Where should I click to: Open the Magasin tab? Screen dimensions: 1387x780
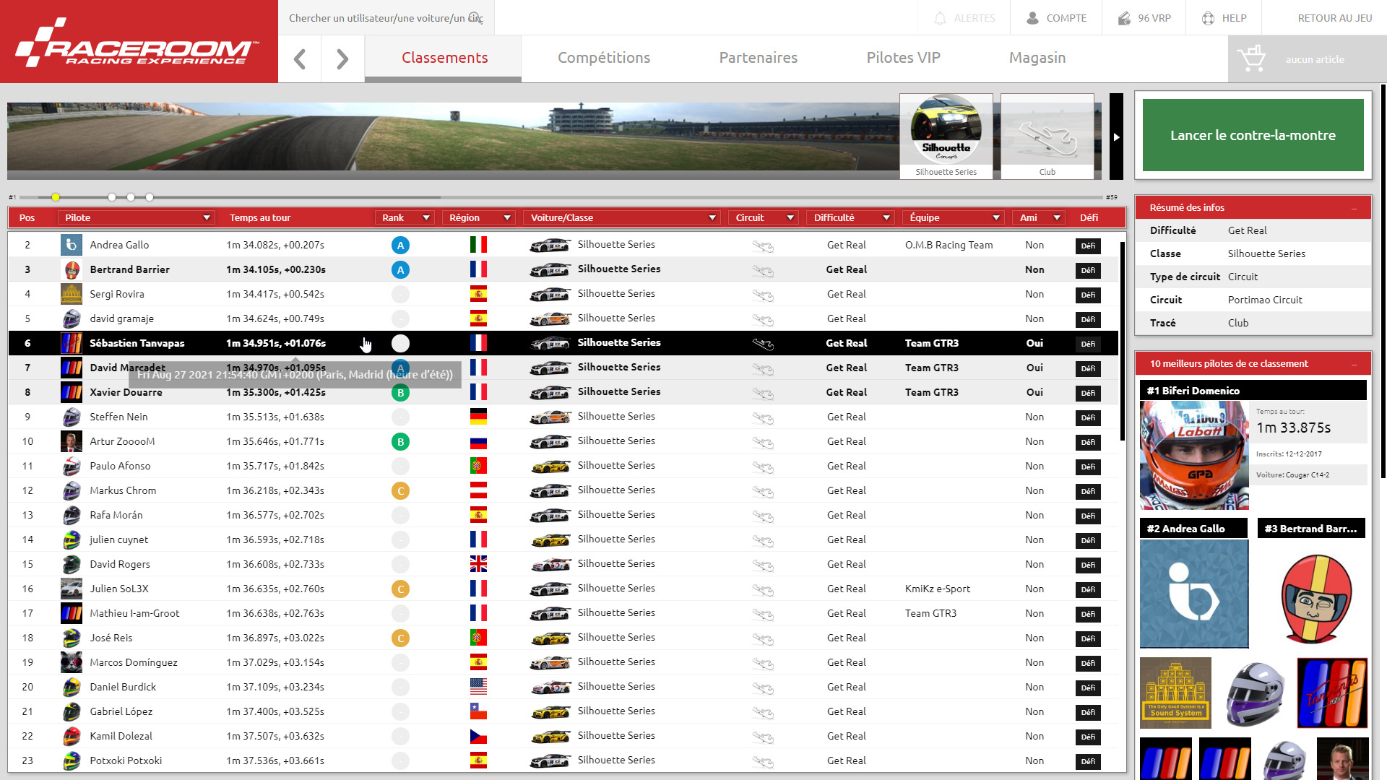coord(1037,58)
